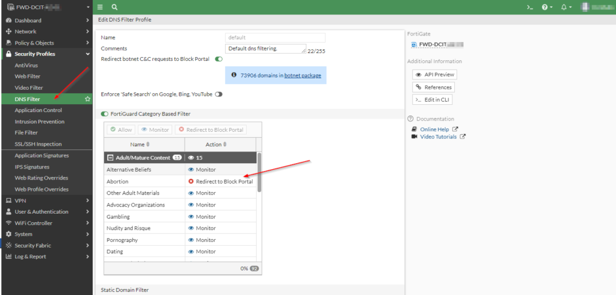
Task: Click the Allow action button
Action: click(x=121, y=129)
